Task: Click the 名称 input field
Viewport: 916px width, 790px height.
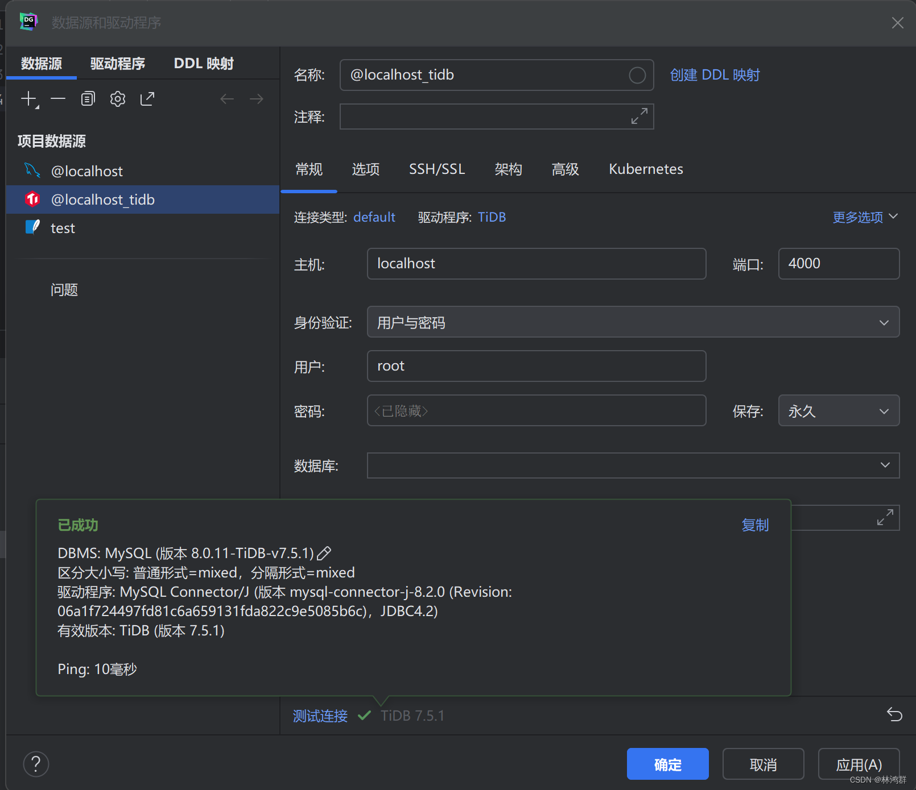Action: pyautogui.click(x=497, y=75)
